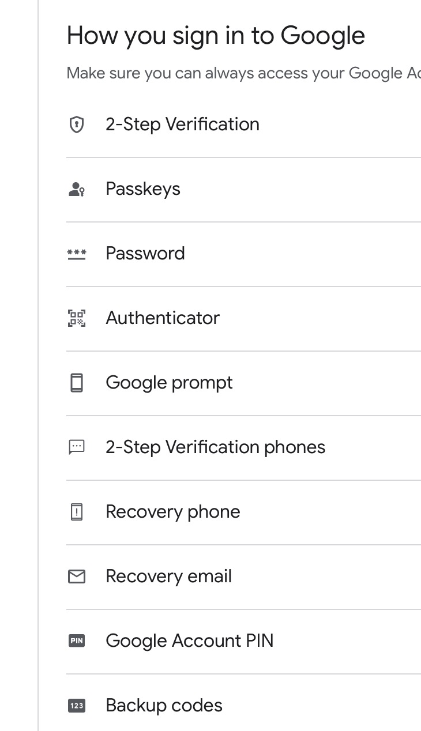The image size is (421, 731).
Task: Click the Passkeys person-key icon
Action: tap(77, 189)
